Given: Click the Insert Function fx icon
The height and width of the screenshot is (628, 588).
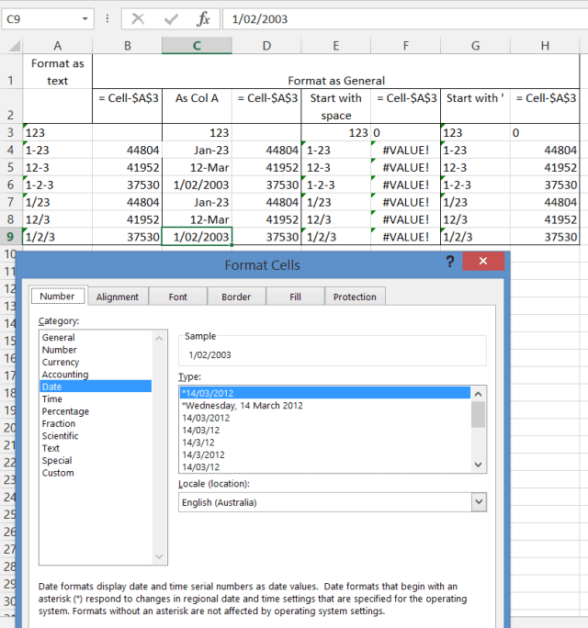Looking at the screenshot, I should (203, 18).
